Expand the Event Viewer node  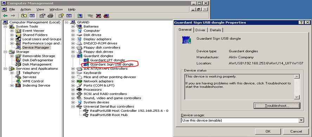pos(12,31)
